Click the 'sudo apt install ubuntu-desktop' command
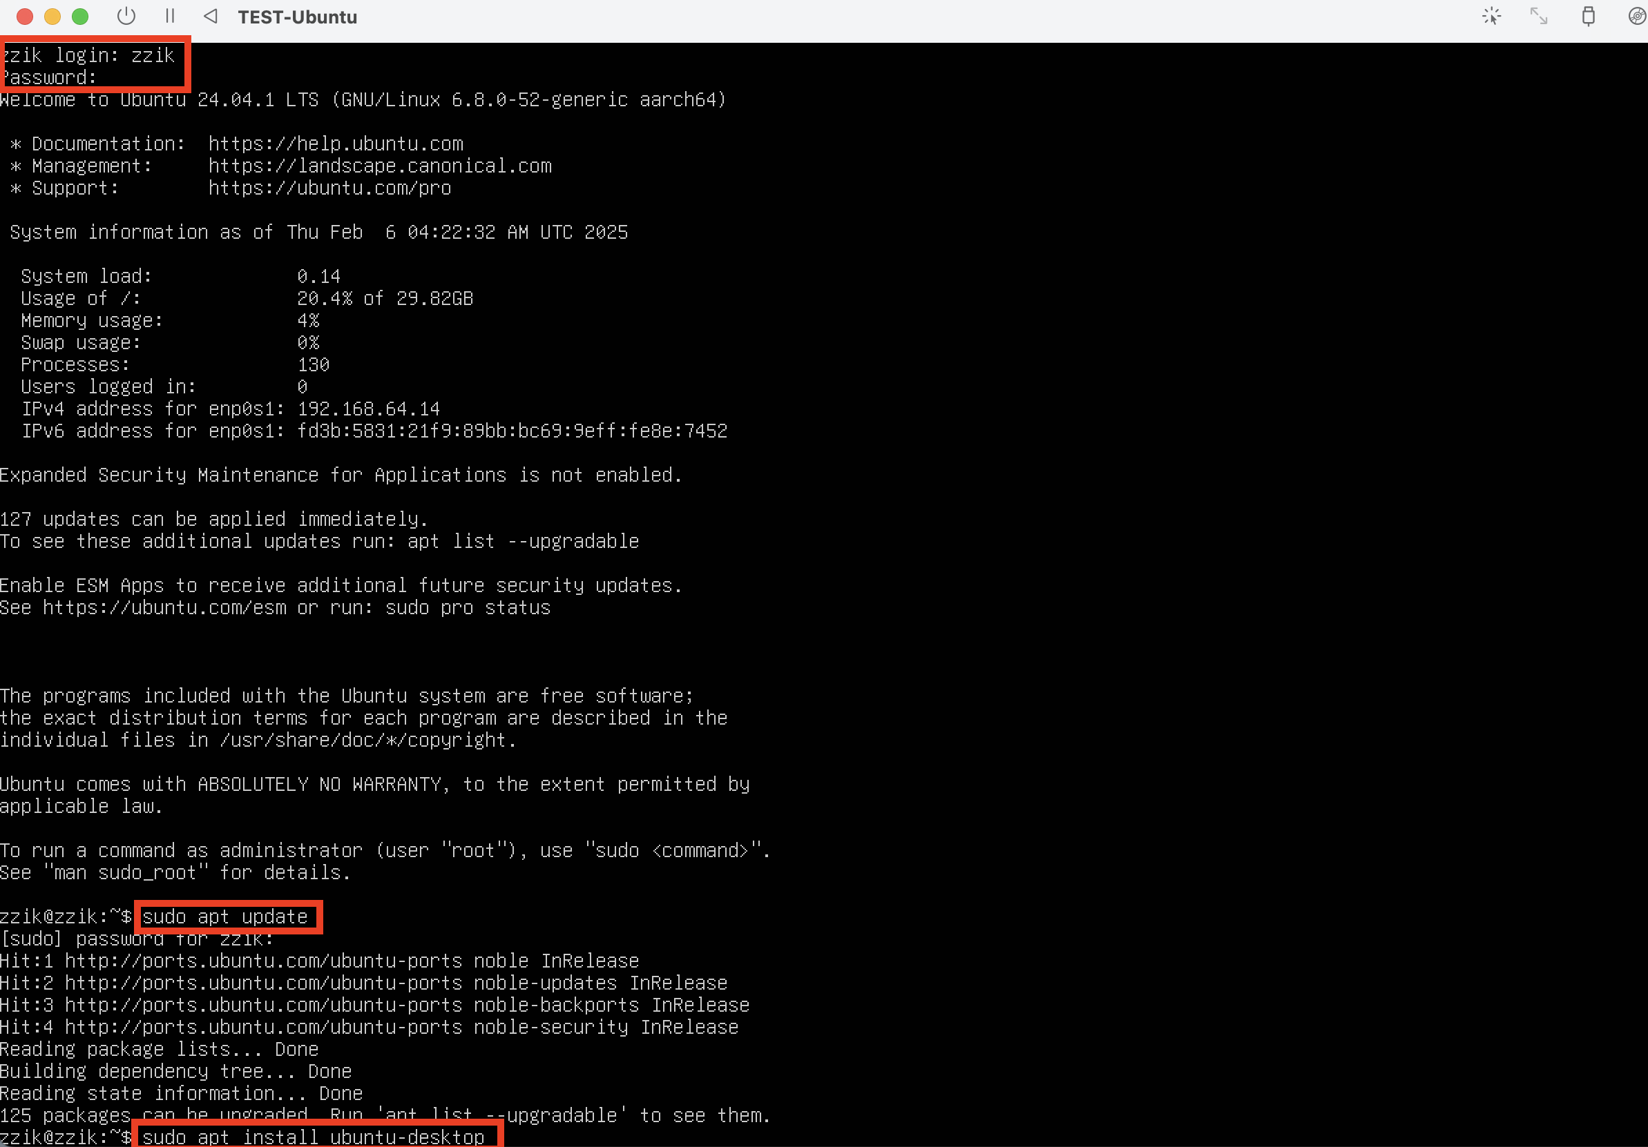Viewport: 1648px width, 1147px height. pos(314,1137)
